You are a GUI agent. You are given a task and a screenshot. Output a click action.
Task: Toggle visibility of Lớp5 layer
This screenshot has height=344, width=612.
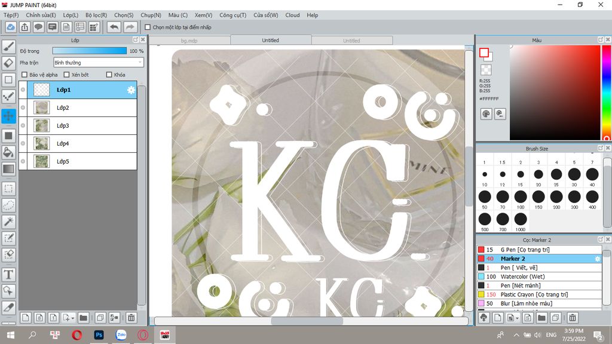[x=23, y=161]
